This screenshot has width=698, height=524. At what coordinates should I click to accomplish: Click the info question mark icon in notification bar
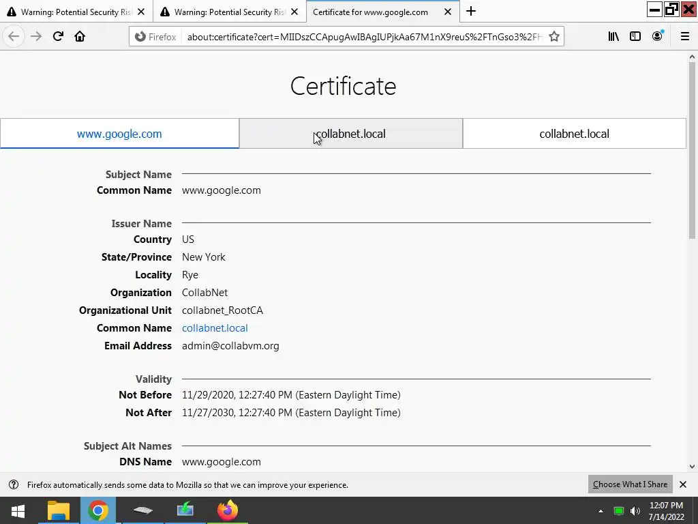(14, 484)
